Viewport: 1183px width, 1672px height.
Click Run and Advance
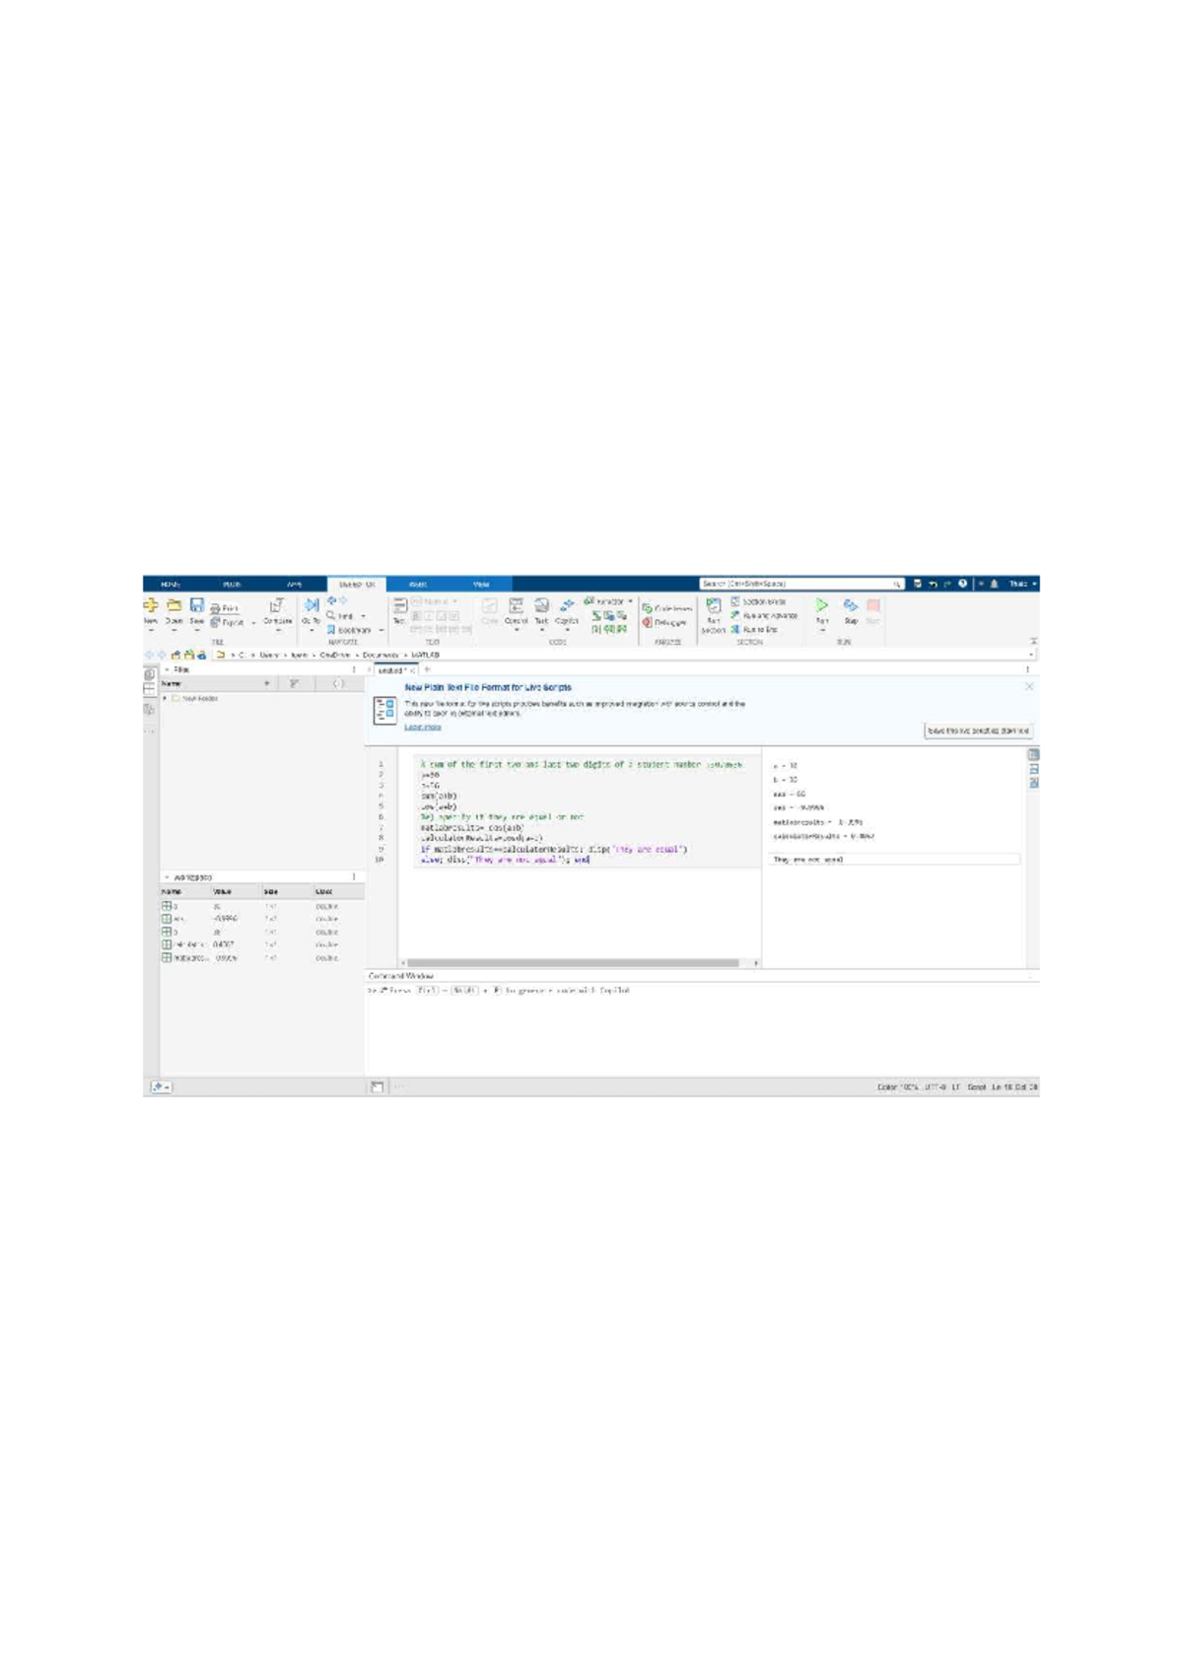(x=764, y=615)
